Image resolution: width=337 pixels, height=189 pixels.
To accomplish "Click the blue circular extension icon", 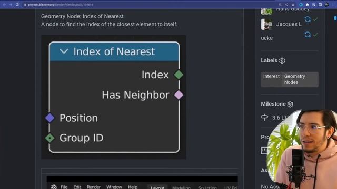I will click(301, 5).
